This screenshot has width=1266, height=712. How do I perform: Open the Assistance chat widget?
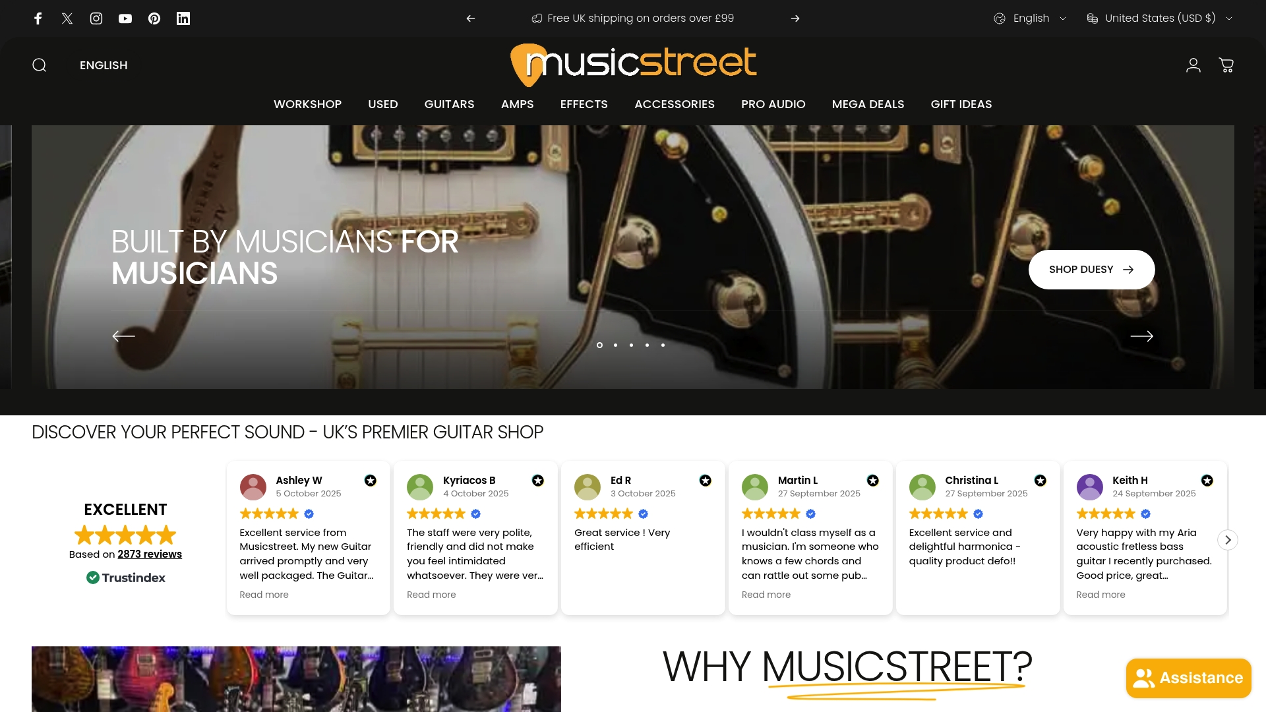(1188, 678)
